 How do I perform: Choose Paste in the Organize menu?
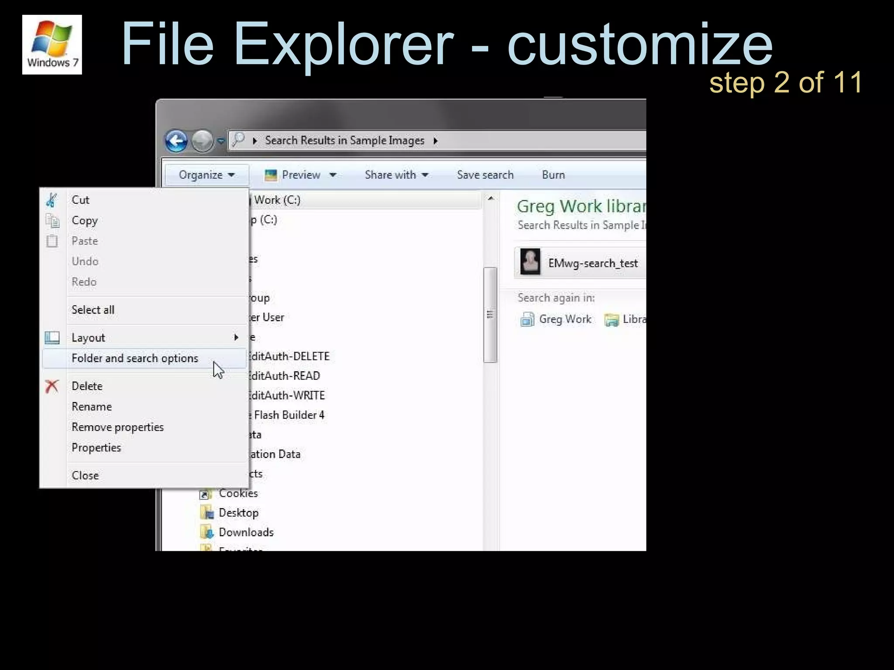coord(144,241)
